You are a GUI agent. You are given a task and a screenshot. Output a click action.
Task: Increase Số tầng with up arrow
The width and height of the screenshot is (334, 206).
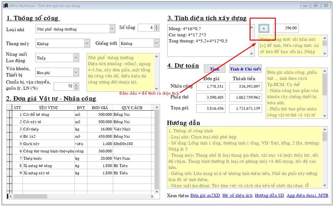157,26
